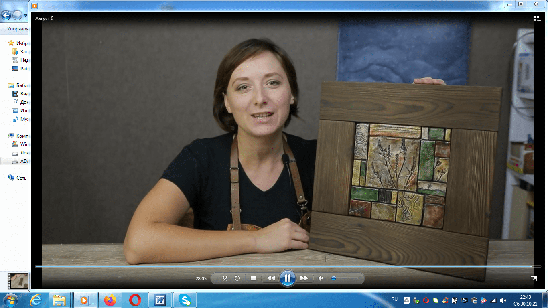The image size is (548, 308).
Task: Click the RU language indicator
Action: pos(394,299)
